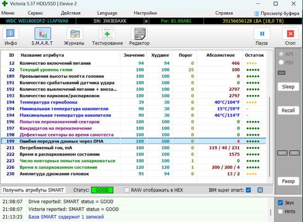Select row Время в запаркованном состоянии
The image size is (303, 222).
coord(134,167)
